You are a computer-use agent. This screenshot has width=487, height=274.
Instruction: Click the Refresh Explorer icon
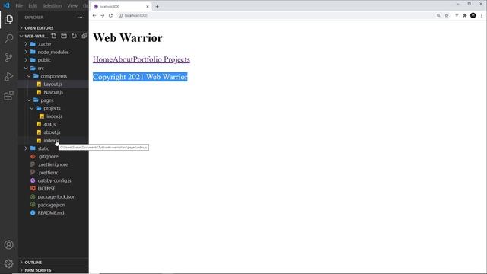(x=74, y=36)
